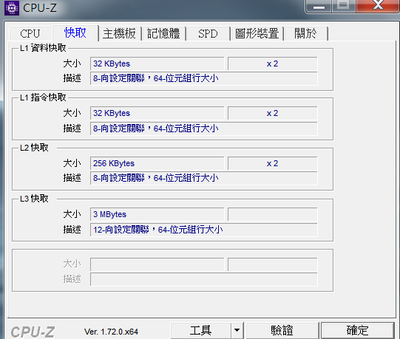Image resolution: width=400 pixels, height=339 pixels.
Task: Click L2 快取 x 2 count field
Action: point(272,163)
